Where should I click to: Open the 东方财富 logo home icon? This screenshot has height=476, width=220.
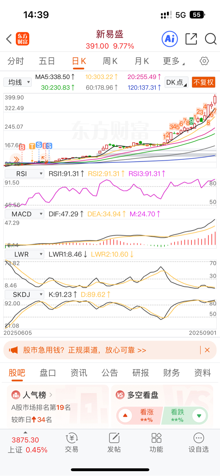point(23,39)
